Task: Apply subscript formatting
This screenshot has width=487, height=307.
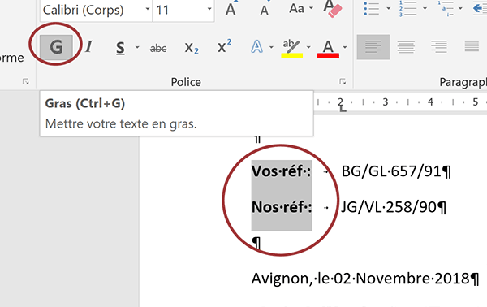Action: click(192, 48)
